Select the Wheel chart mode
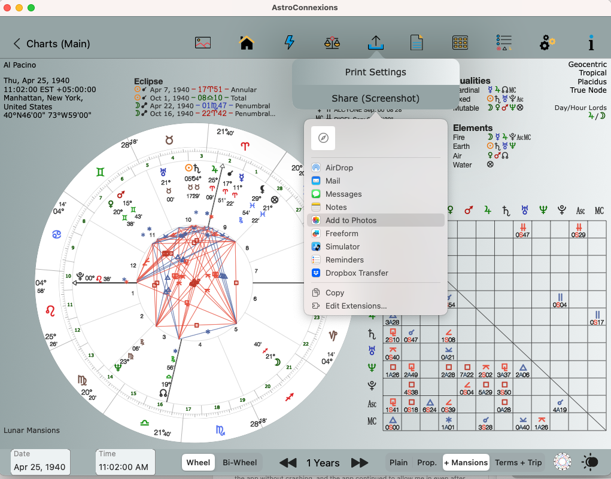The height and width of the screenshot is (479, 611). 198,462
